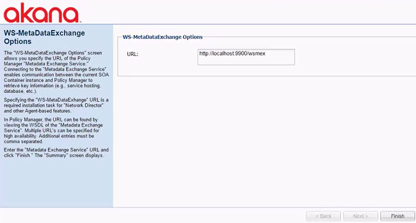Click the Akana logo

pyautogui.click(x=42, y=13)
